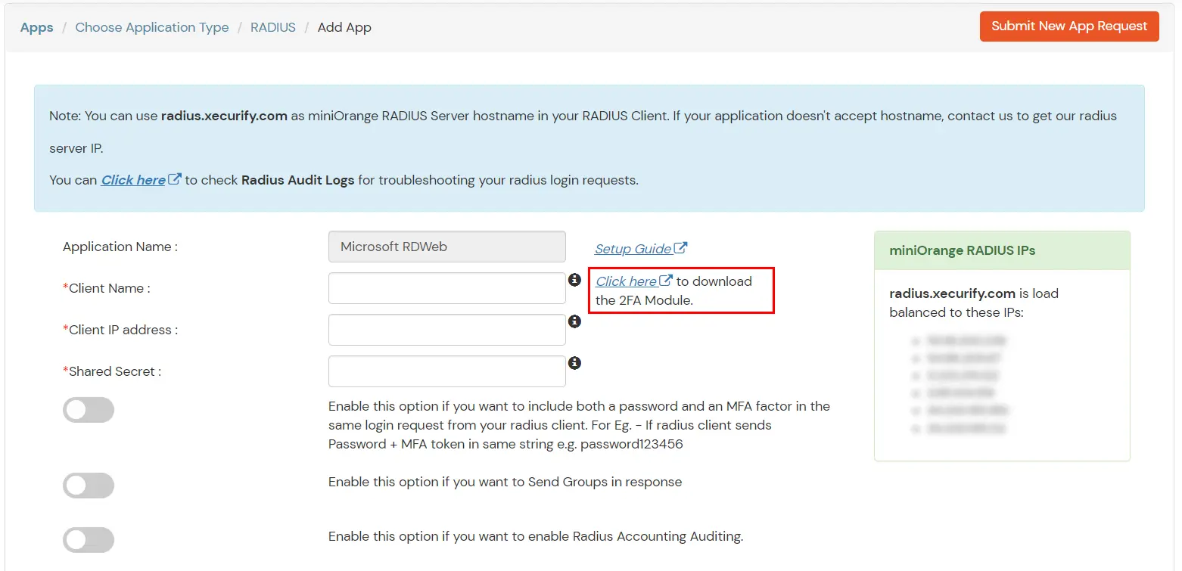
Task: Enable the Send Groups in response toggle
Action: pyautogui.click(x=89, y=486)
